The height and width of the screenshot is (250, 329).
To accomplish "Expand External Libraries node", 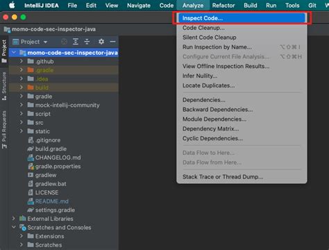I will tap(14, 218).
